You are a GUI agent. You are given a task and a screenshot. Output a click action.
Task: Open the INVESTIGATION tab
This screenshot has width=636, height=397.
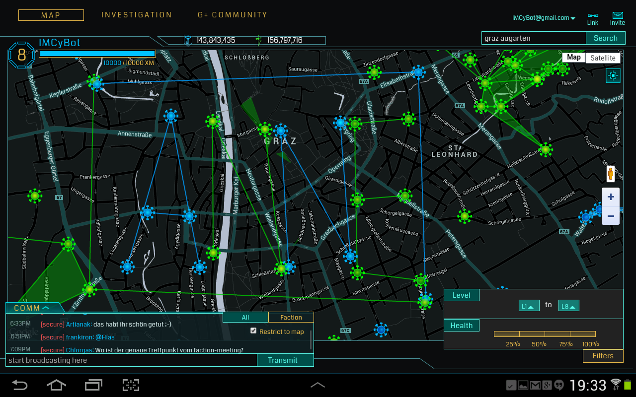click(x=137, y=15)
